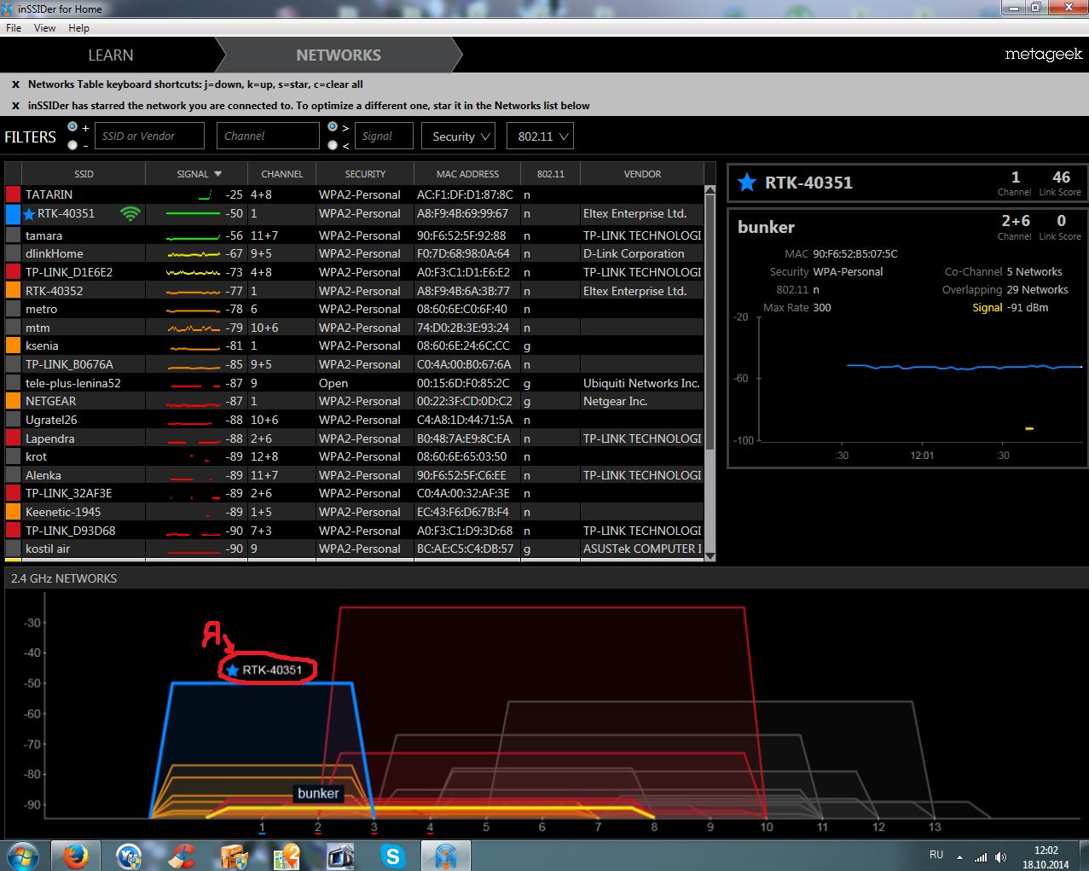This screenshot has width=1089, height=871.
Task: Click the RU language indicator
Action: (936, 855)
